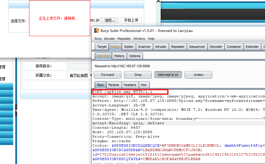Screen dimensions: 265x164
Task: Forward the intercepted request
Action: [108, 75]
